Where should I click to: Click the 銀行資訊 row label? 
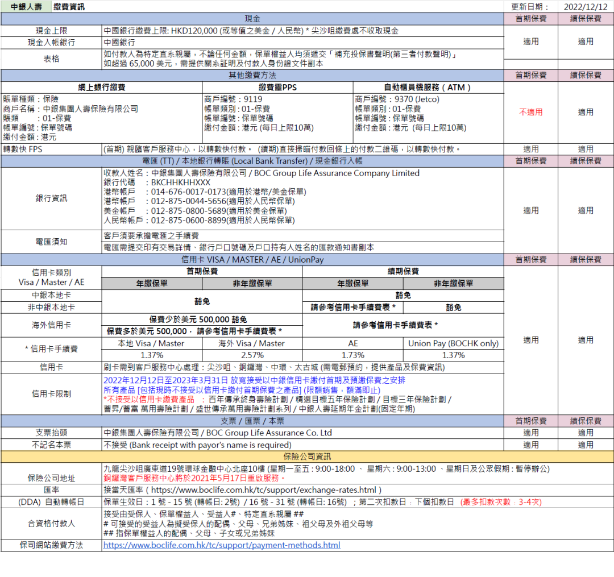51,198
